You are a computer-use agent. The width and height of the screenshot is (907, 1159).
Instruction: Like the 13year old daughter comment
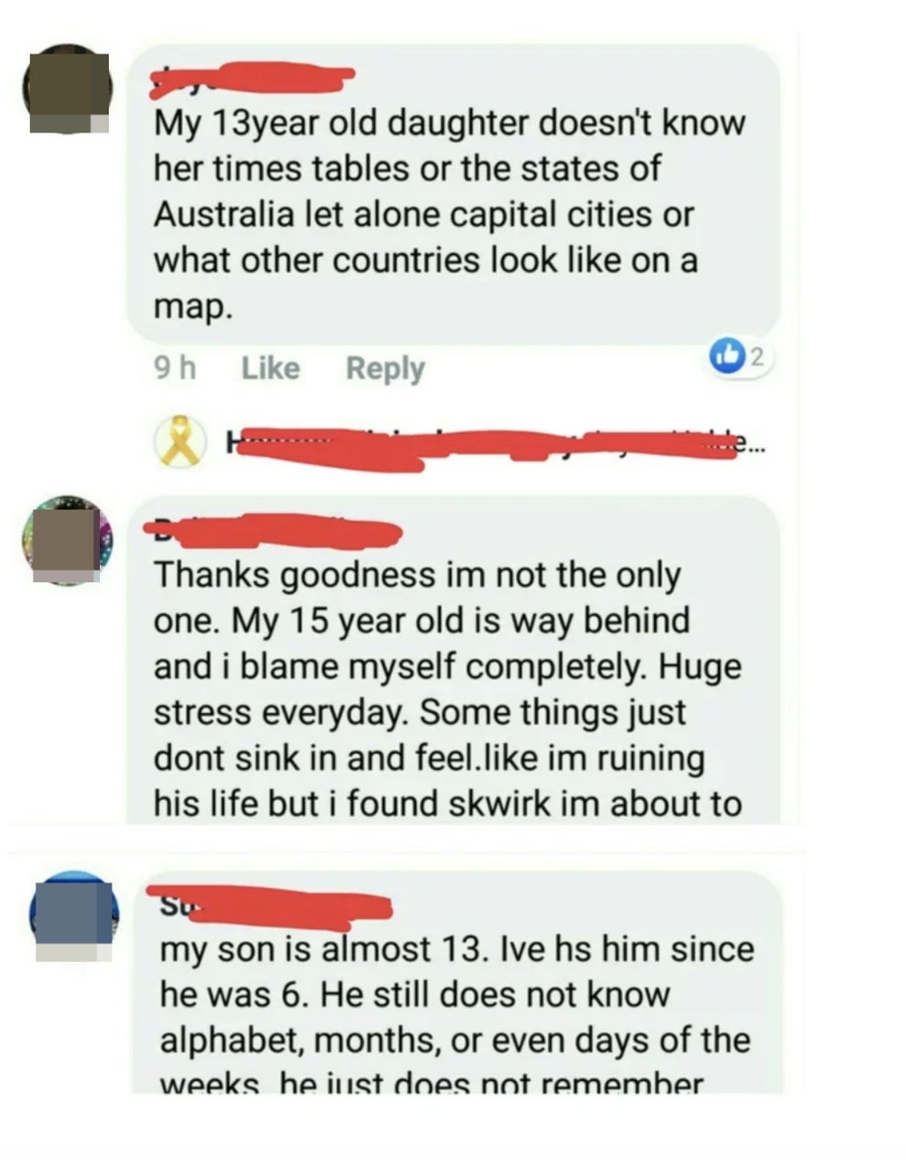click(x=270, y=368)
